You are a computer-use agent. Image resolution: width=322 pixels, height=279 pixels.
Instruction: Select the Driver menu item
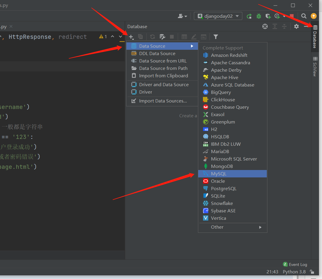pyautogui.click(x=162, y=92)
